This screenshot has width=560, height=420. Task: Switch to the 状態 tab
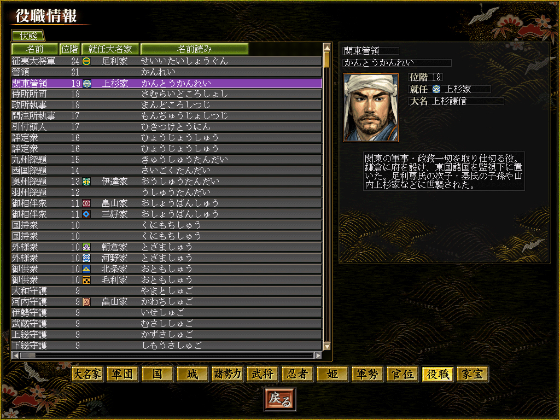click(x=28, y=36)
